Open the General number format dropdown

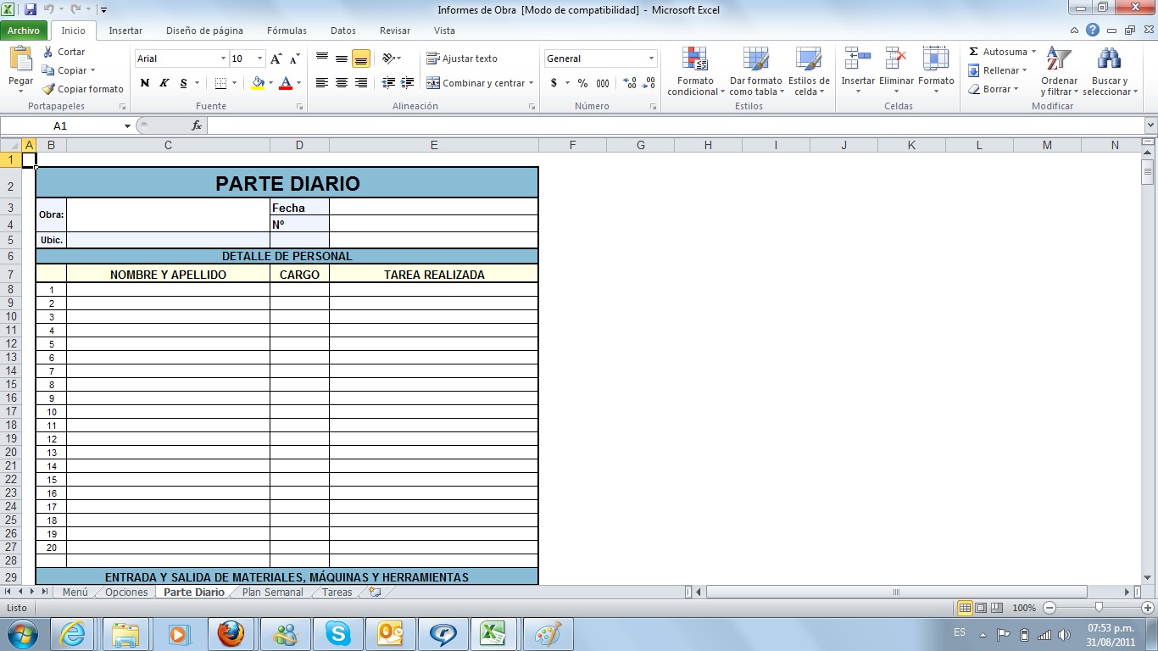click(652, 58)
